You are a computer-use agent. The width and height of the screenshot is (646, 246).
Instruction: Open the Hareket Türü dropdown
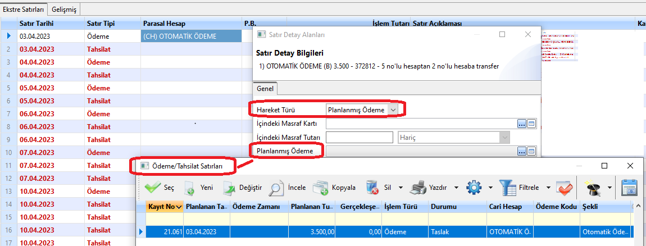[393, 110]
